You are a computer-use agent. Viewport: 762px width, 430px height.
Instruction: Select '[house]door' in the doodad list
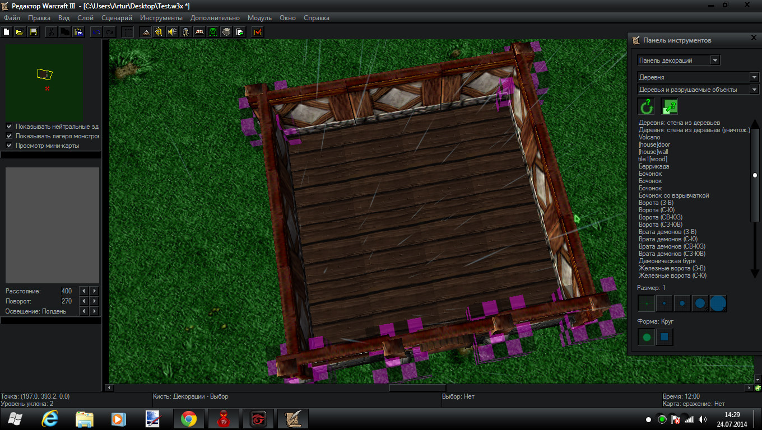pos(654,144)
